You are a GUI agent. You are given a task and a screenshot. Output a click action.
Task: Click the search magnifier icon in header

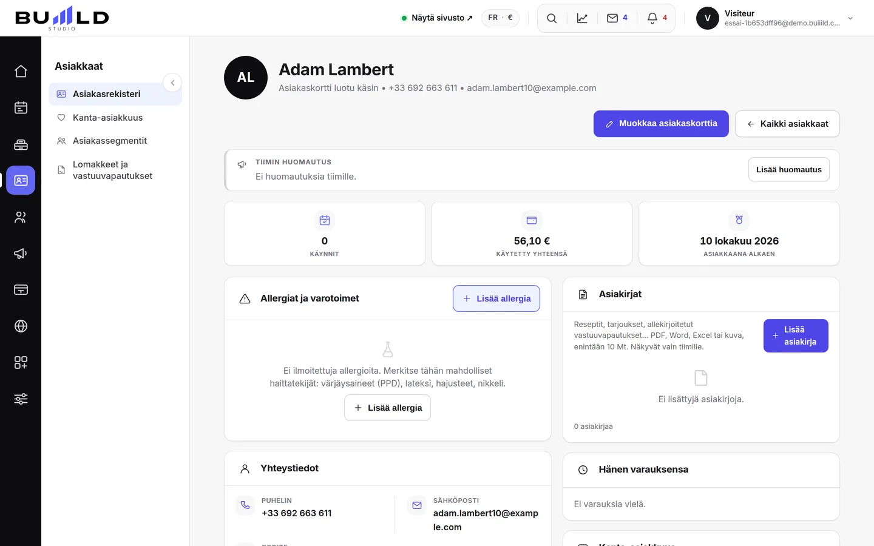(x=552, y=18)
